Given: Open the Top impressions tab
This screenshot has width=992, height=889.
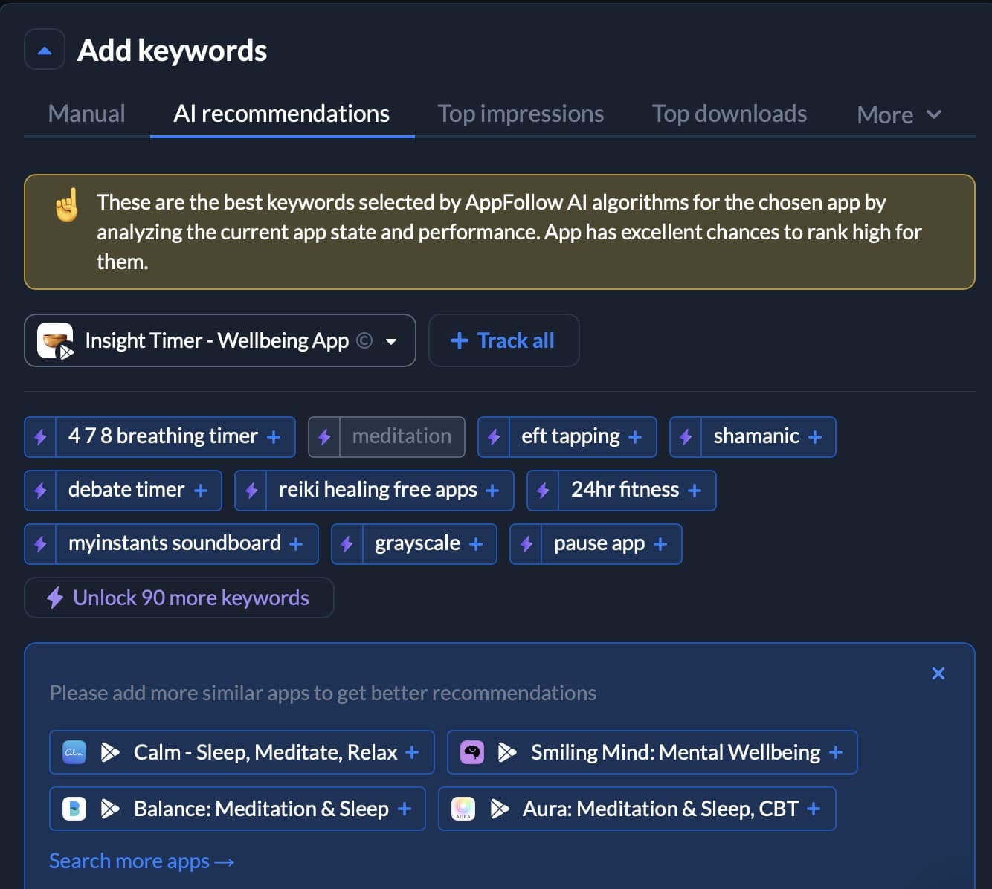Looking at the screenshot, I should coord(521,114).
